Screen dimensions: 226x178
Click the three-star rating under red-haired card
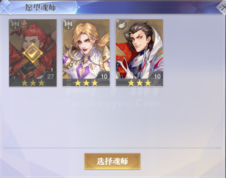[33, 83]
